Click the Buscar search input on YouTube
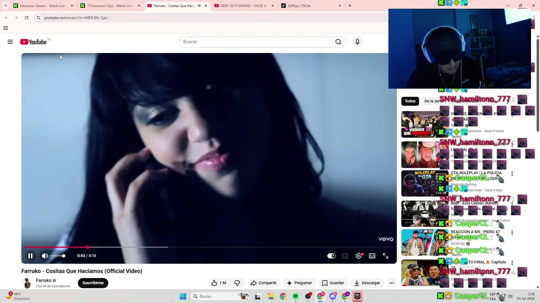The image size is (540, 303). tap(254, 42)
